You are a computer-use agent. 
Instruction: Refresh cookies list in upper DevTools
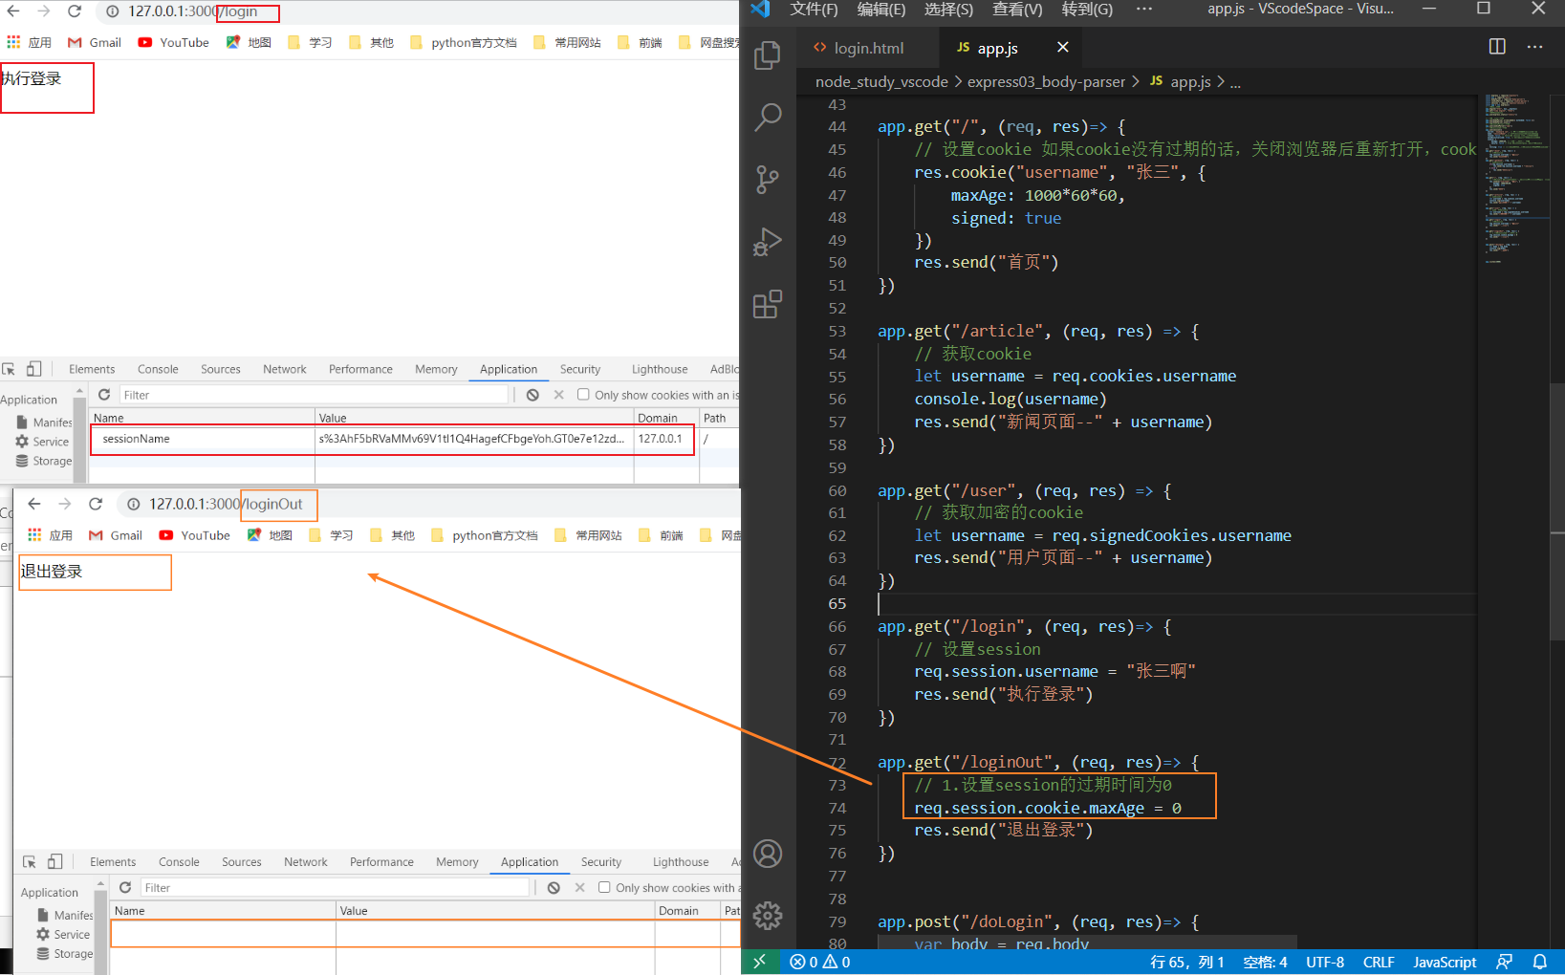(x=104, y=395)
